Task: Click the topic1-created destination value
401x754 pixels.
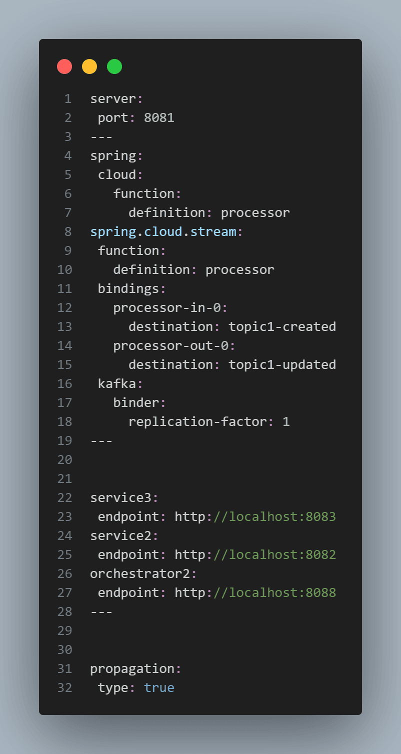Action: [282, 327]
